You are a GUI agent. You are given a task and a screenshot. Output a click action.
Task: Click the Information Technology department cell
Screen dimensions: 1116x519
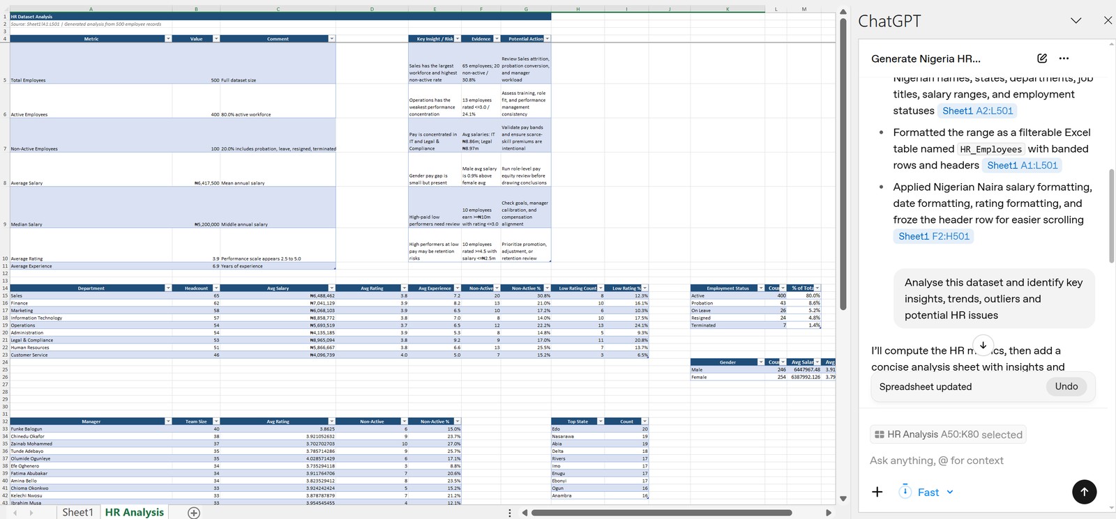(x=91, y=318)
